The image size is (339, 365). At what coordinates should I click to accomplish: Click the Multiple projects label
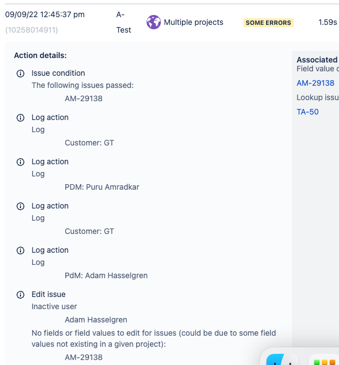pos(194,22)
